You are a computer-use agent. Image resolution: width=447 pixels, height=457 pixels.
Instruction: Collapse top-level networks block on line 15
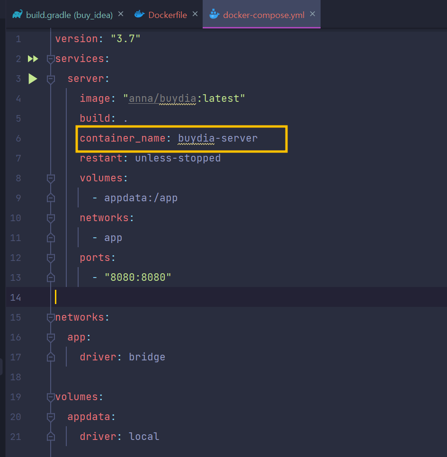tap(51, 317)
